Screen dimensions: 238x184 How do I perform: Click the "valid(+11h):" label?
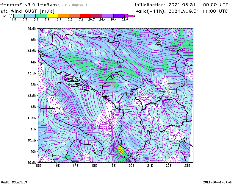[151, 11]
